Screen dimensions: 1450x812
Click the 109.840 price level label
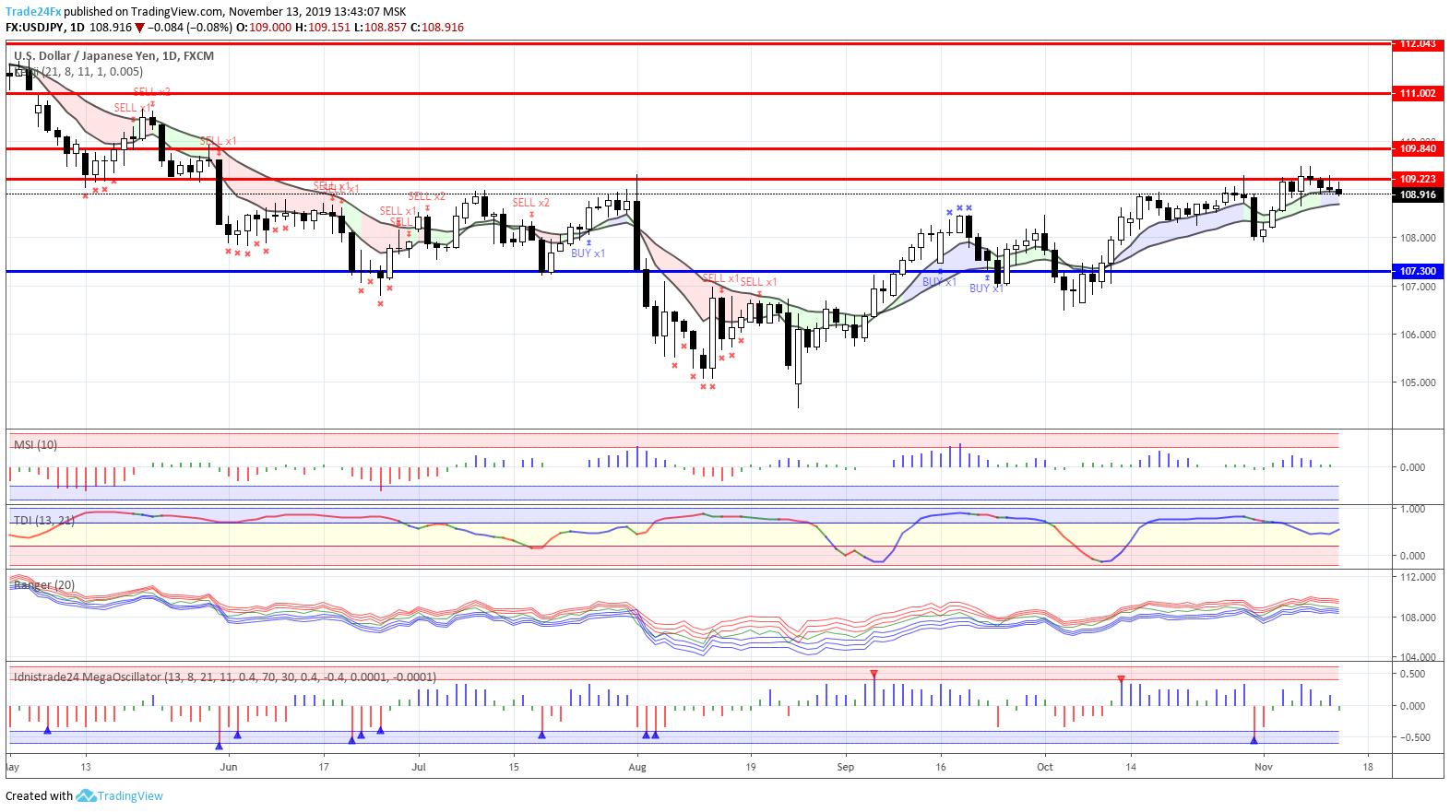[x=1418, y=148]
